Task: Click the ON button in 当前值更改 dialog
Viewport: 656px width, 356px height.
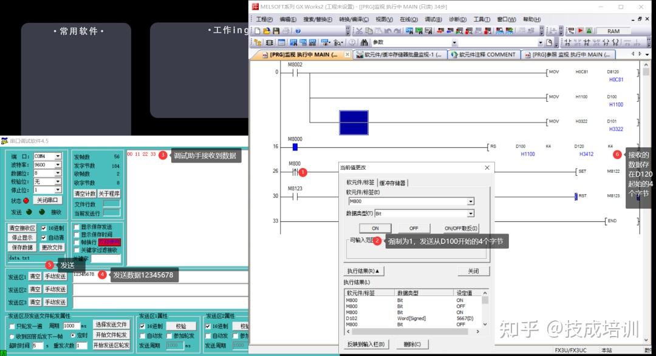Action: 375,227
